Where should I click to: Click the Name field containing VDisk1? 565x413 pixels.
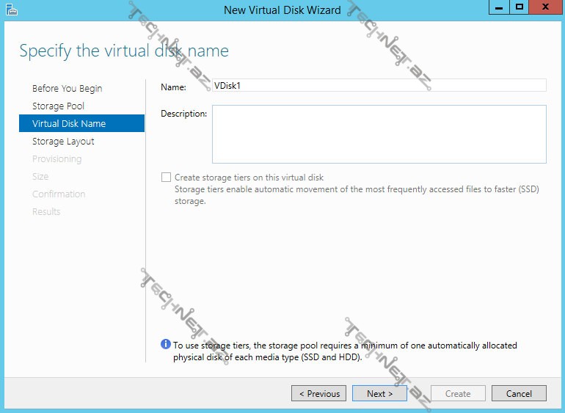(x=379, y=85)
